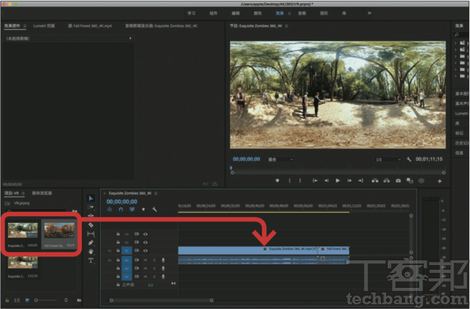This screenshot has height=309, width=470.
Task: Open timeline display settings wrench
Action: click(154, 209)
